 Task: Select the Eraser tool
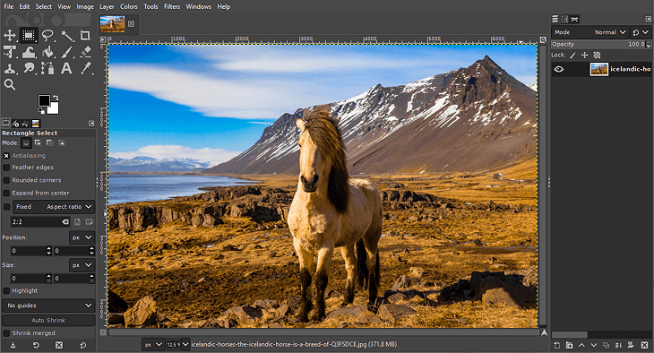(x=85, y=52)
